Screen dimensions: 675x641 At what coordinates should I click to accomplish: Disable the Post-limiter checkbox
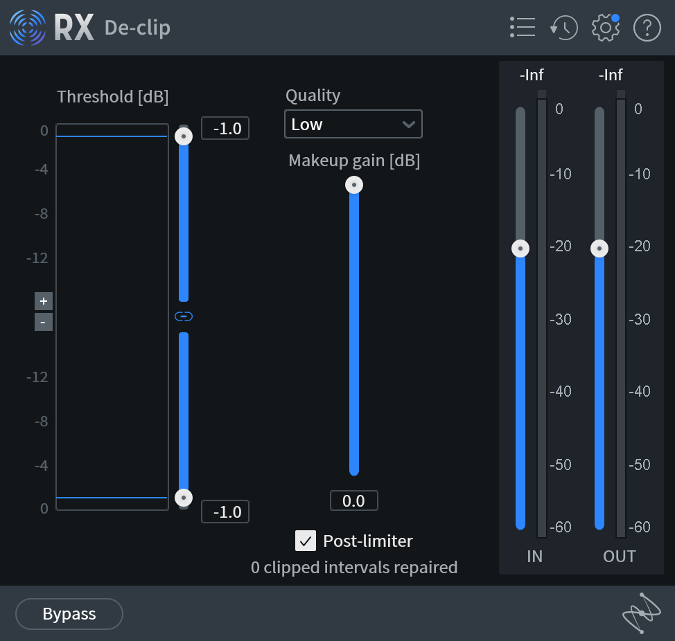pos(306,541)
